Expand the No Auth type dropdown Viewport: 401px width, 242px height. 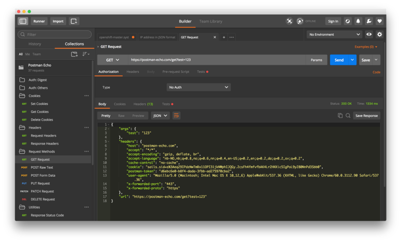tap(198, 87)
